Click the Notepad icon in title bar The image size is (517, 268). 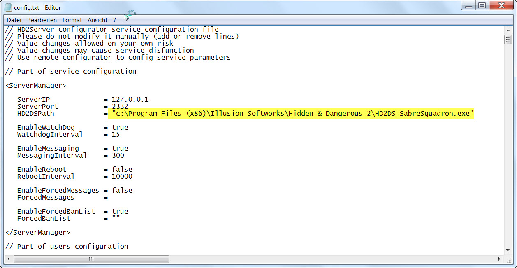pos(8,7)
